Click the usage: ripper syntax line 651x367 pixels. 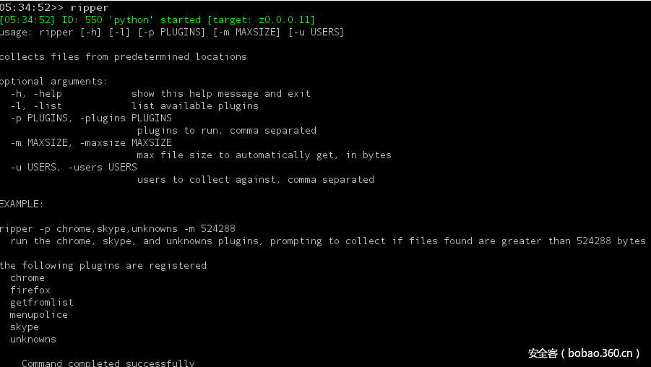(172, 32)
